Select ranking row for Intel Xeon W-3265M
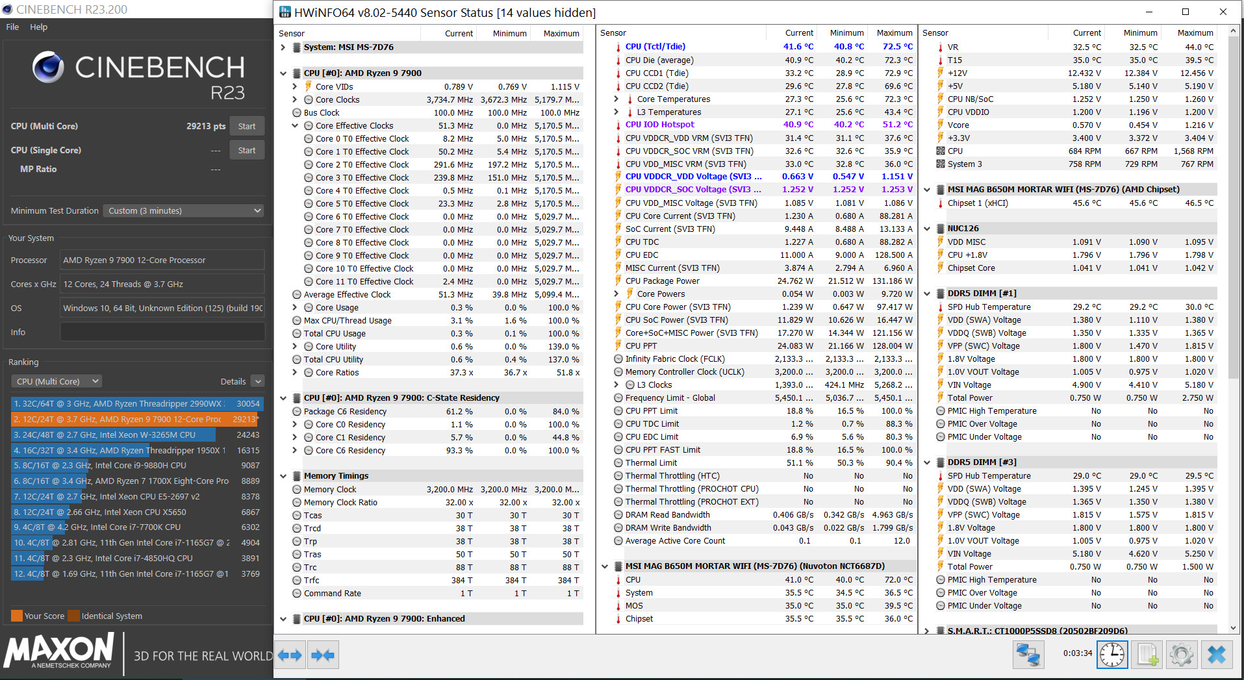The height and width of the screenshot is (680, 1244). point(137,434)
